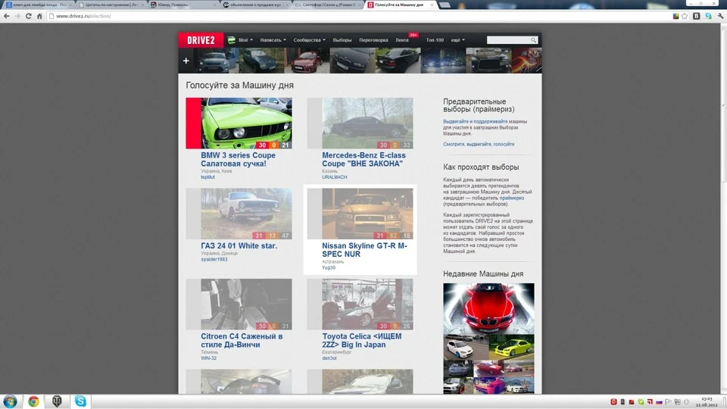The image size is (727, 409).
Task: Click the plus icon to add a car
Action: coord(186,61)
